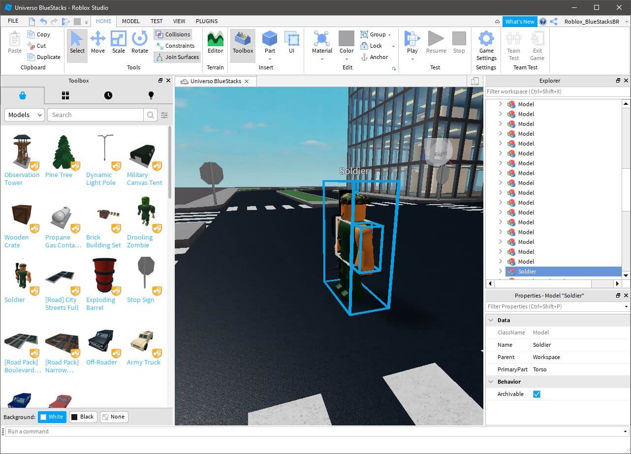The image size is (631, 454).
Task: Click the What's New button
Action: pos(519,22)
